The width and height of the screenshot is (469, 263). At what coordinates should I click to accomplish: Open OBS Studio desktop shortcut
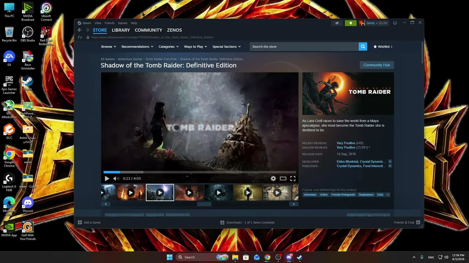coord(28,35)
